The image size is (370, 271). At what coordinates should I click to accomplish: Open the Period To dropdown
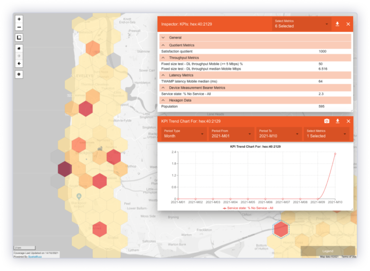278,134
